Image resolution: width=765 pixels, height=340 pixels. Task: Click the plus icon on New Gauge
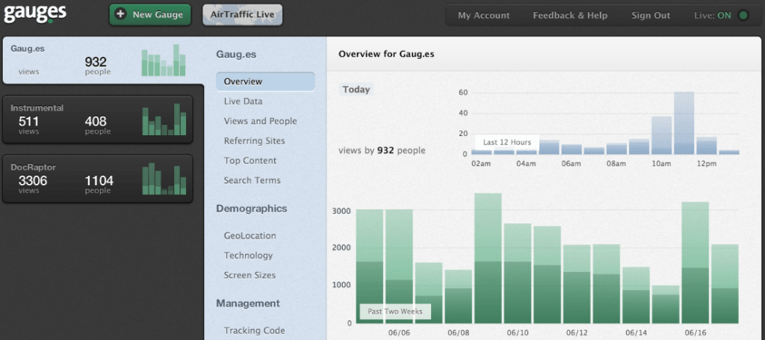pos(121,15)
